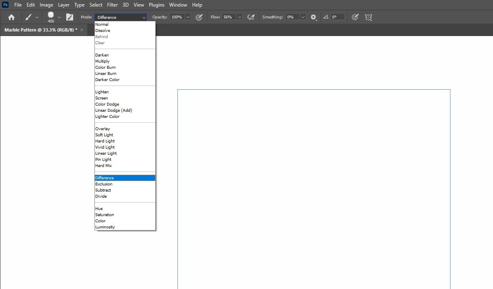Choose Hue blend mode
493x289 pixels.
click(x=125, y=209)
